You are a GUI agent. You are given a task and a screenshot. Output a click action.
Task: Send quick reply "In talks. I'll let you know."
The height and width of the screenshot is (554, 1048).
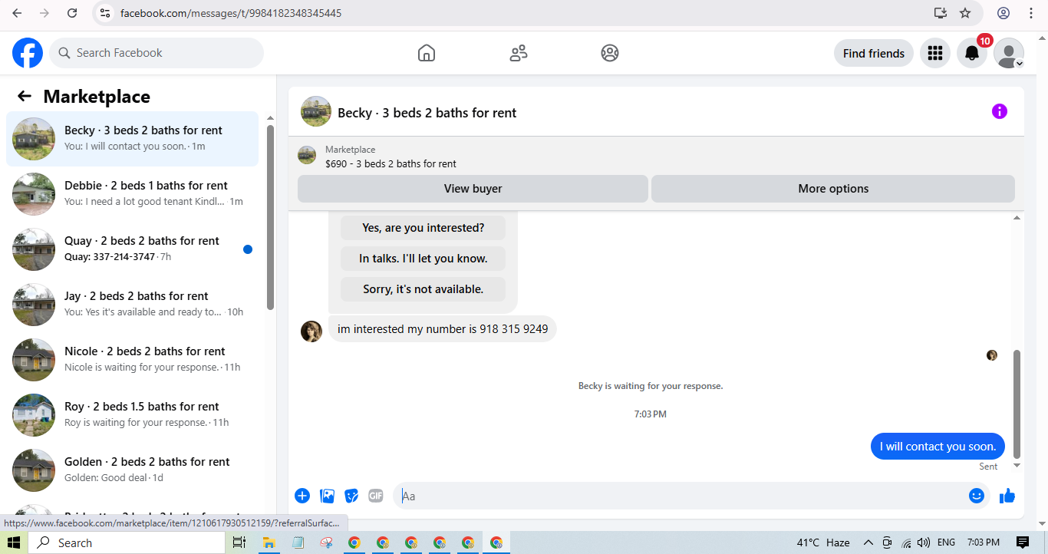pos(423,259)
